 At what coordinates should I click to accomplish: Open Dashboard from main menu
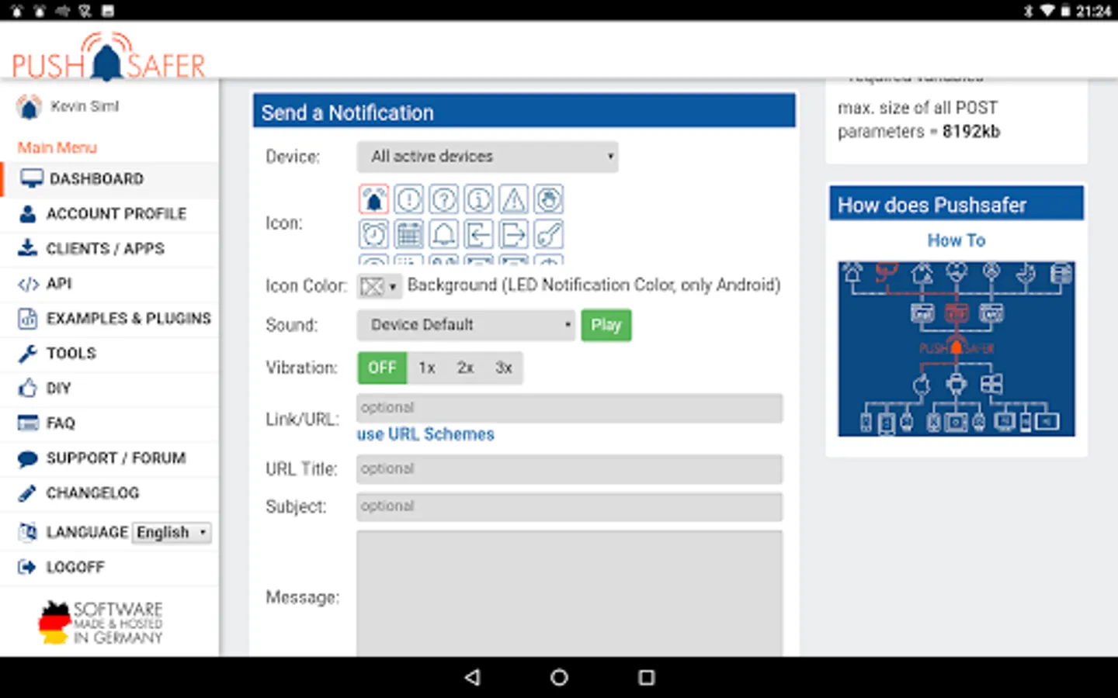109,179
